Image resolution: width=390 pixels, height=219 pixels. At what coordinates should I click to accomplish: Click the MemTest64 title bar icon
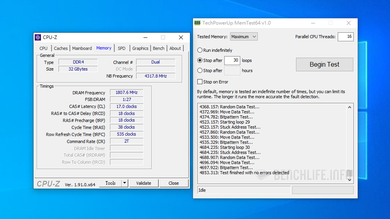point(197,23)
